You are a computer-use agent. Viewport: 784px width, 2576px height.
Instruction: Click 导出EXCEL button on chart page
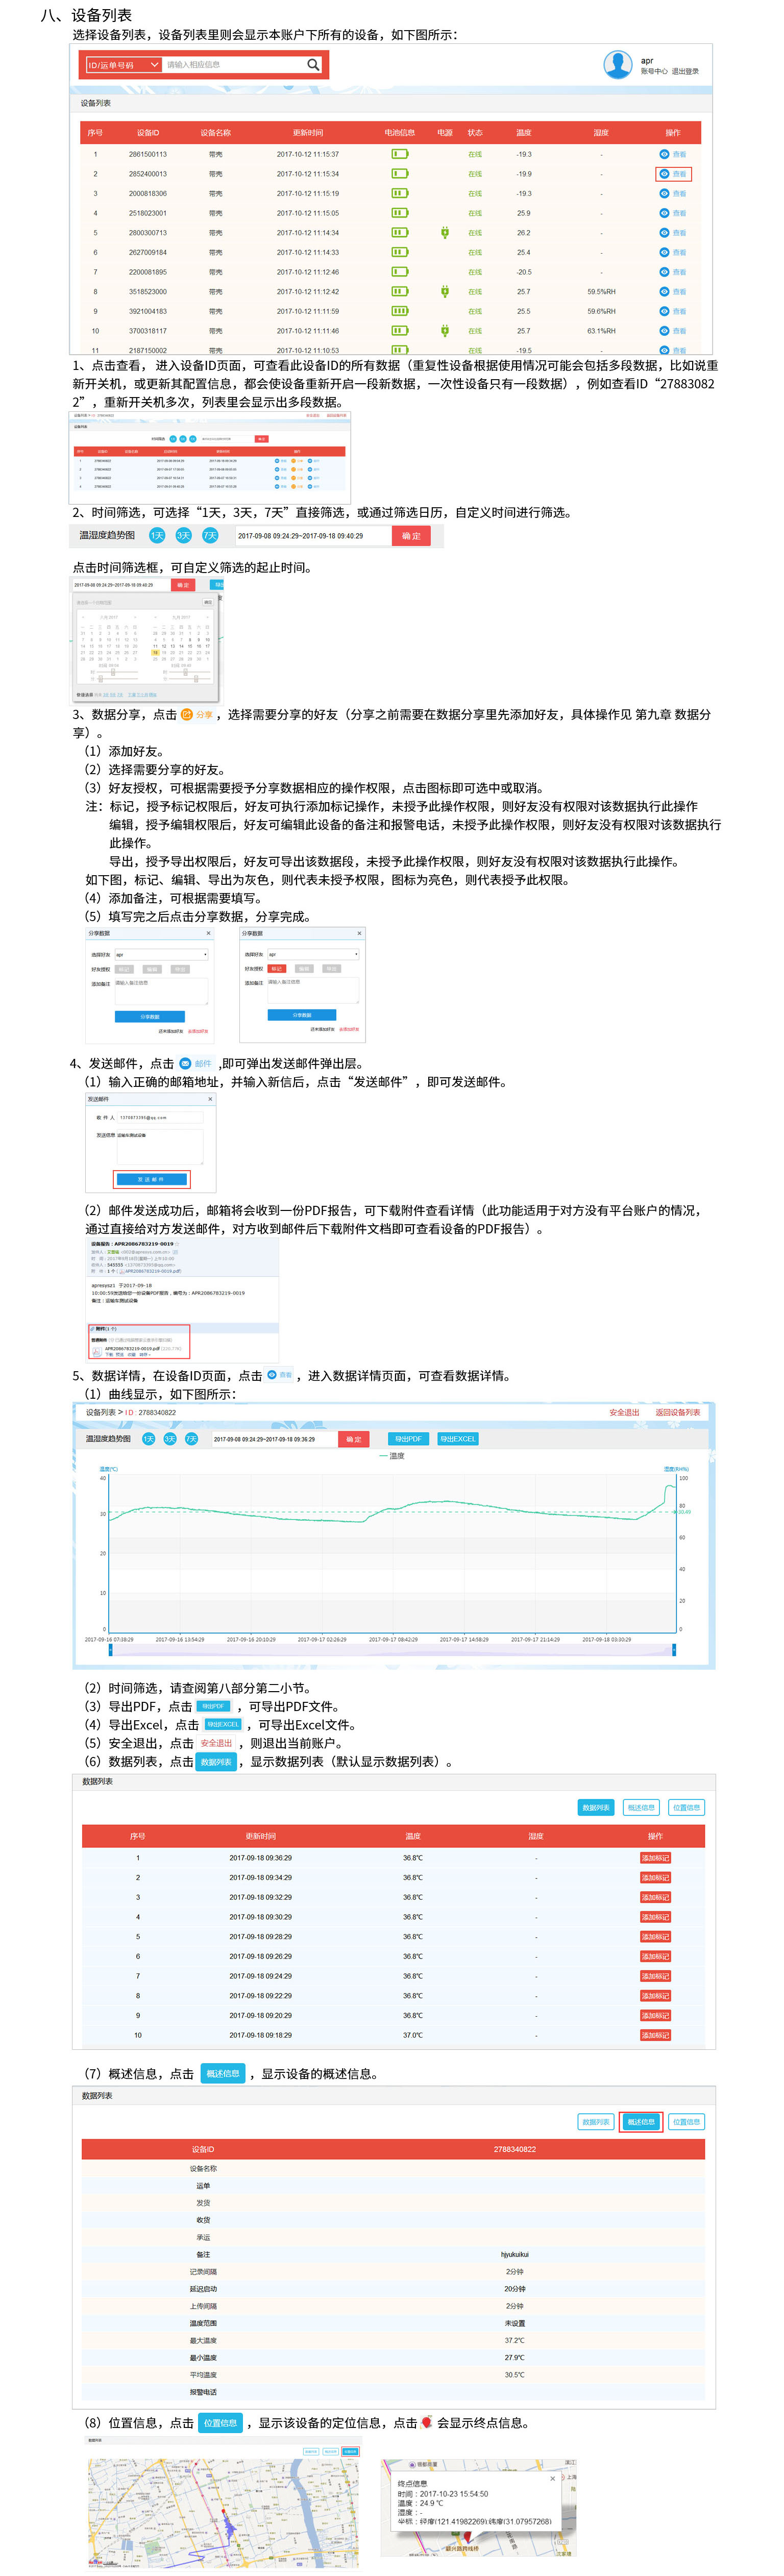(458, 1439)
